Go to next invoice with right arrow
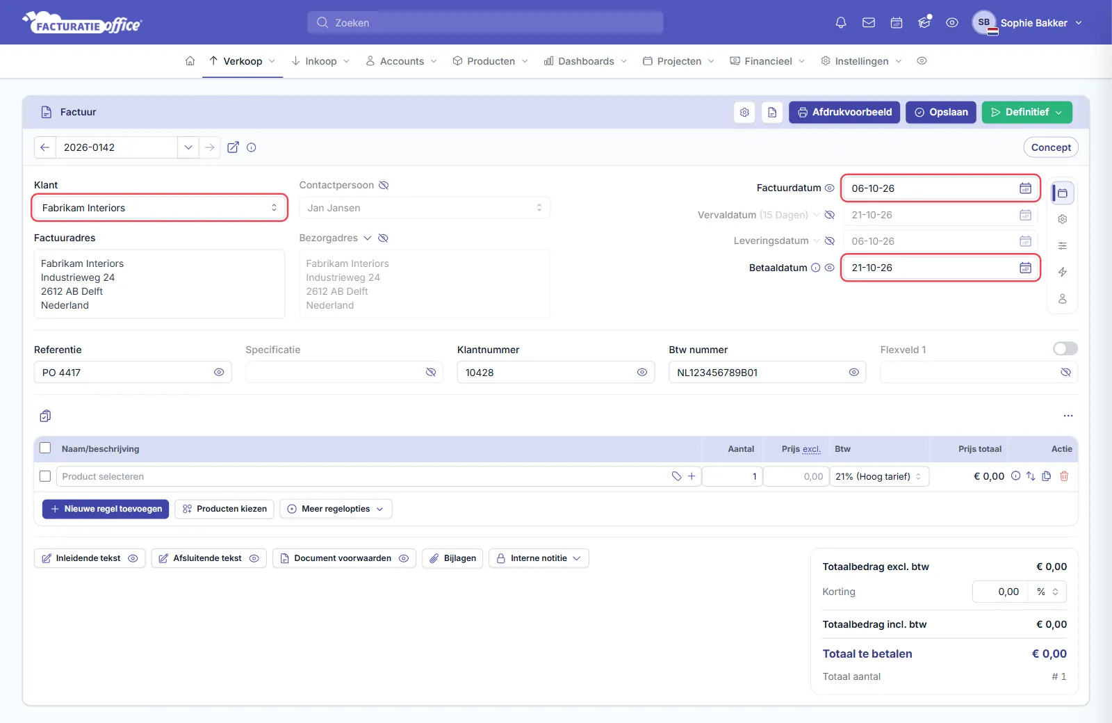The width and height of the screenshot is (1112, 723). pyautogui.click(x=209, y=147)
